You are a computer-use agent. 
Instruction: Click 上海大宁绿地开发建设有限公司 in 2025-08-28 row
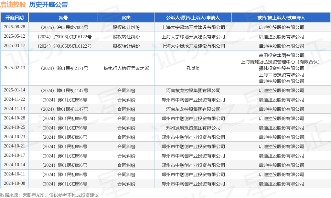pos(193,27)
